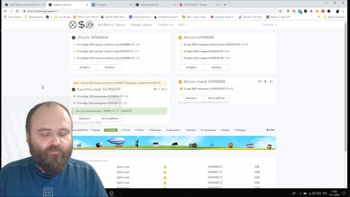Select level 5 in the level bar
This screenshot has height=197, width=350.
coord(155,130)
